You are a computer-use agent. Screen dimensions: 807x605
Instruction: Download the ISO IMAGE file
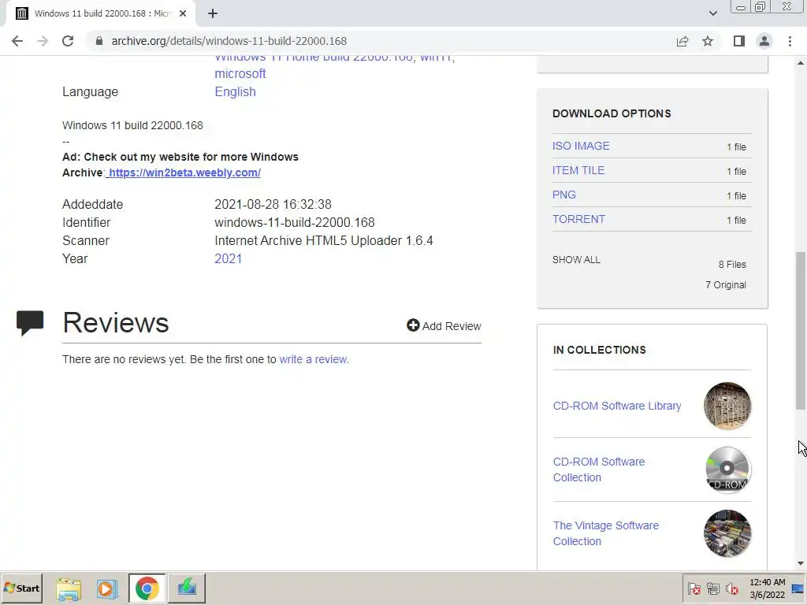pos(581,146)
